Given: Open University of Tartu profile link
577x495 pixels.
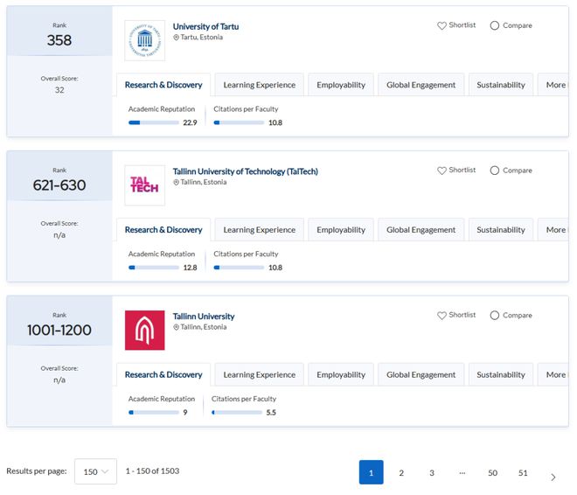Looking at the screenshot, I should point(205,26).
